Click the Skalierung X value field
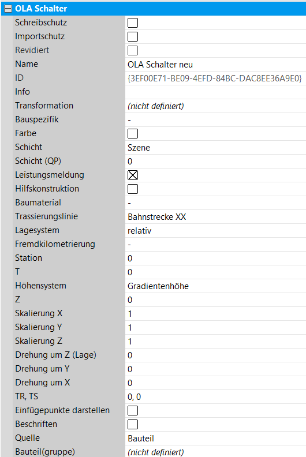 [x=215, y=313]
